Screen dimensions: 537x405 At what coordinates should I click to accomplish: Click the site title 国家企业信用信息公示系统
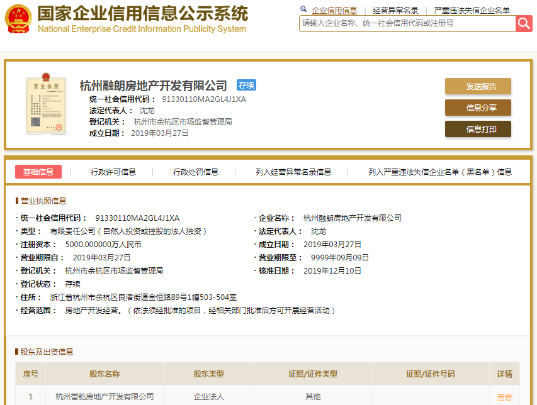point(143,13)
